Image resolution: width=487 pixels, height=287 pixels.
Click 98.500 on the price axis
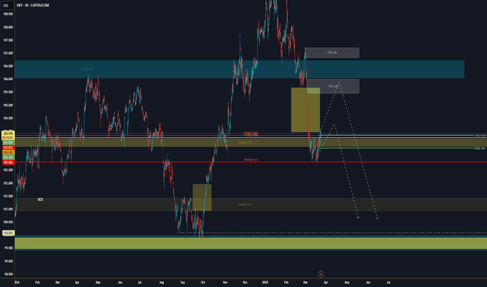(8, 274)
